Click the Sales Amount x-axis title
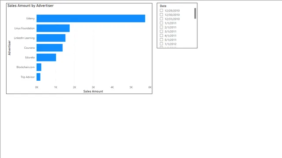This screenshot has height=158, width=282. (x=93, y=91)
